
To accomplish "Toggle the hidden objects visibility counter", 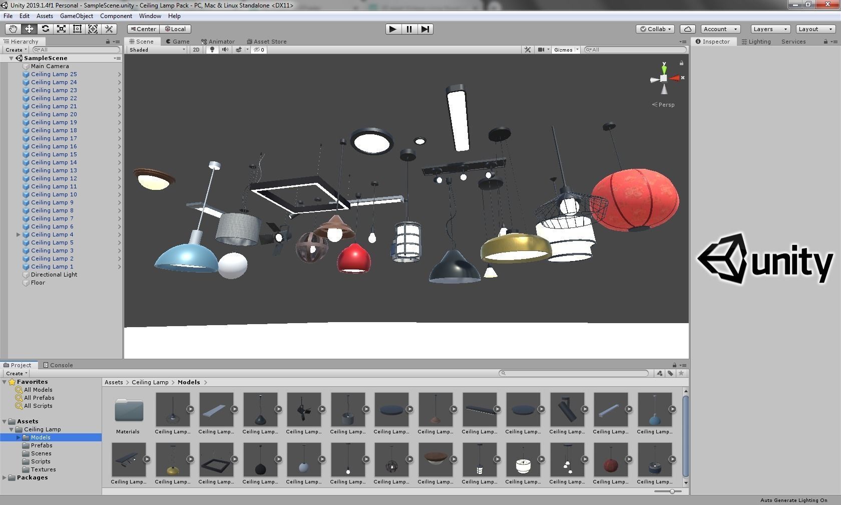I will [259, 50].
